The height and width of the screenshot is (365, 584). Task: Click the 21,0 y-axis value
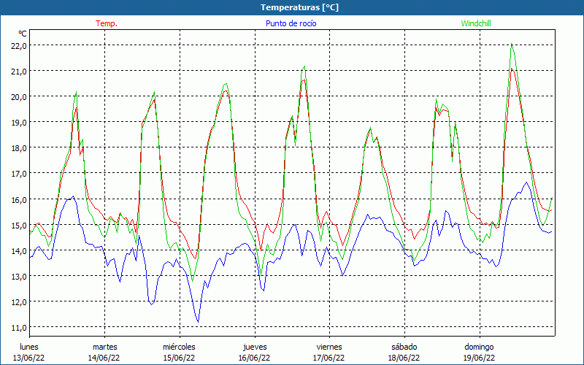point(19,71)
